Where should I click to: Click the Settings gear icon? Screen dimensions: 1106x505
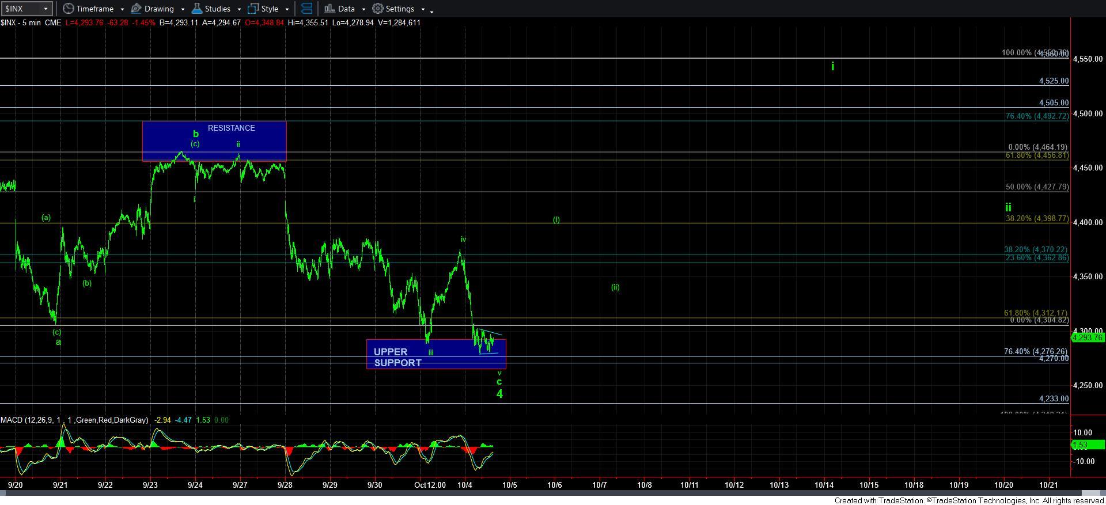pos(378,9)
